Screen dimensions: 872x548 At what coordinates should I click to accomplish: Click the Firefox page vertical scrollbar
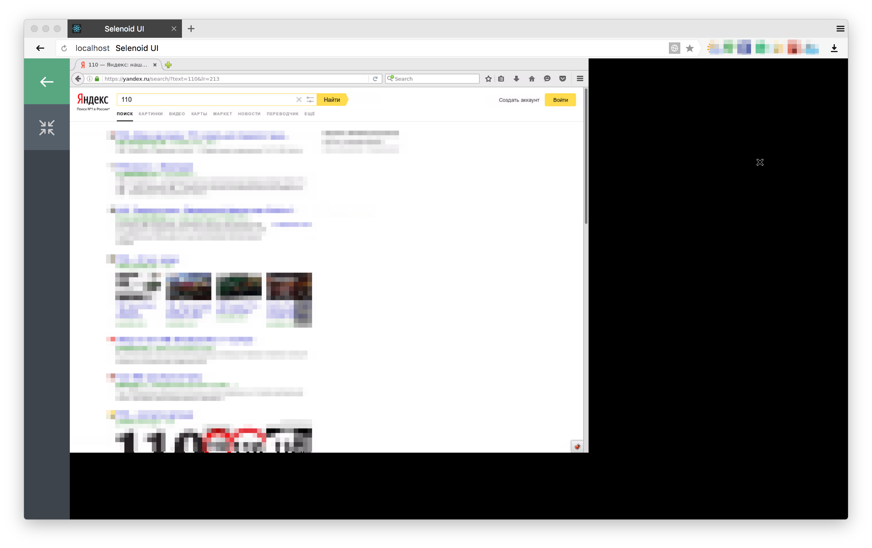pyautogui.click(x=586, y=156)
